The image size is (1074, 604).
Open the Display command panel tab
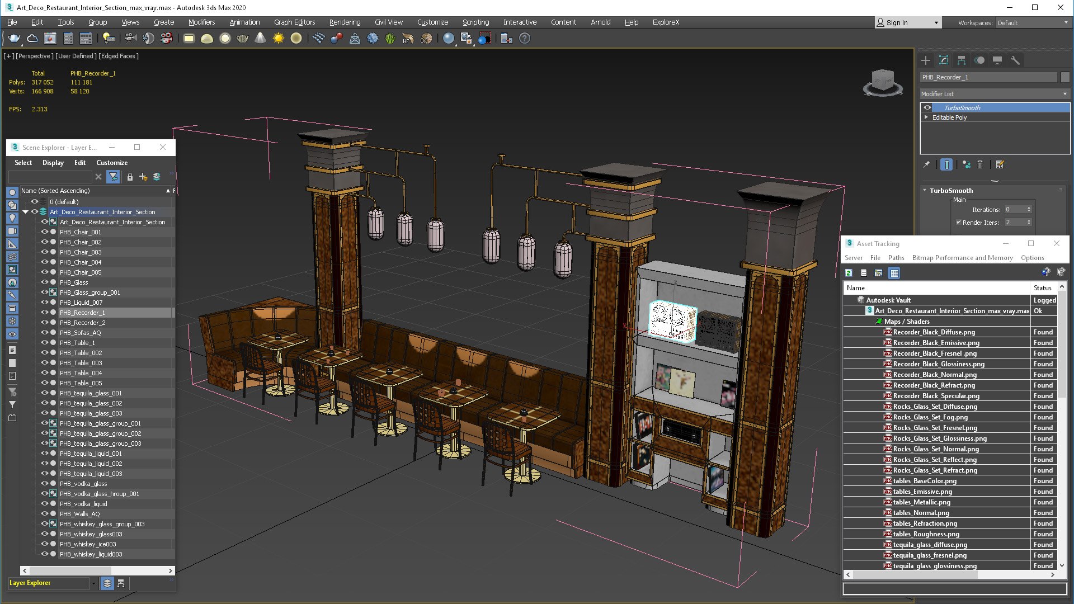click(x=997, y=60)
